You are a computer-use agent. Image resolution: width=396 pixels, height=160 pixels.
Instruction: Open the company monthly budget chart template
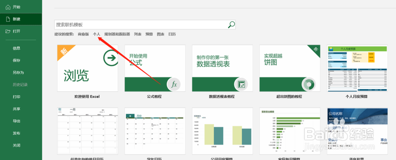[x=223, y=131]
